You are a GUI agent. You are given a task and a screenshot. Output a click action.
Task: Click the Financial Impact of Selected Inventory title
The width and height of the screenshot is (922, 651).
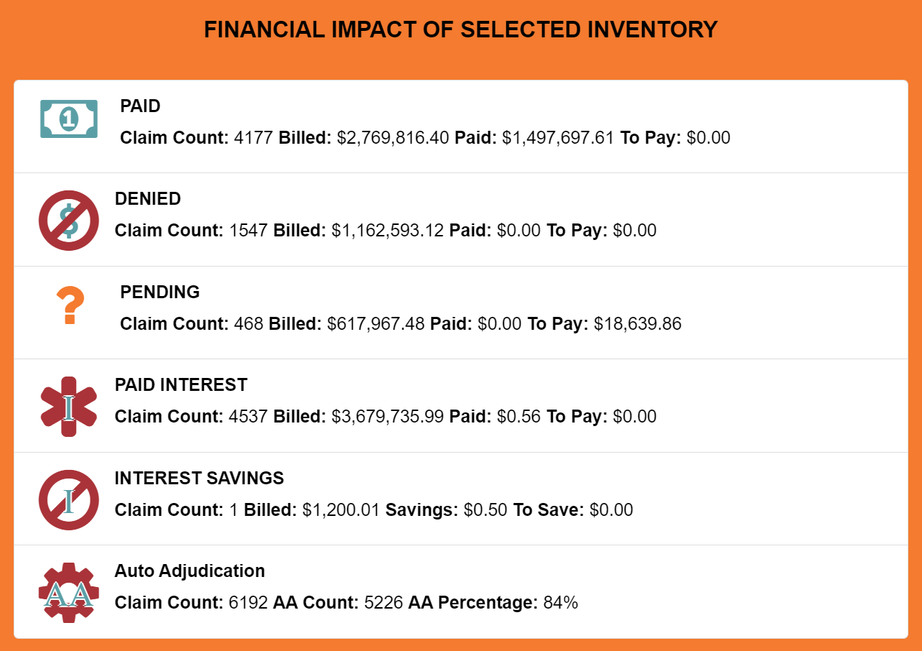[460, 29]
